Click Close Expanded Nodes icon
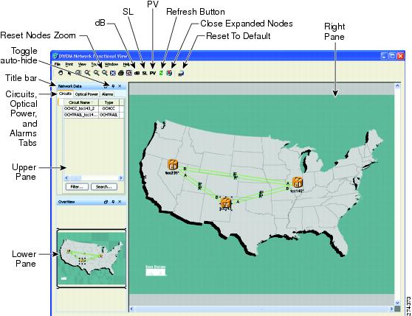 [169, 73]
